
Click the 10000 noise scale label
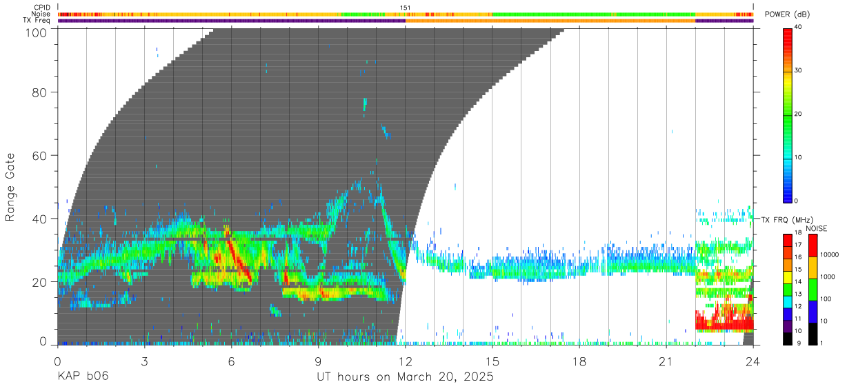(830, 254)
